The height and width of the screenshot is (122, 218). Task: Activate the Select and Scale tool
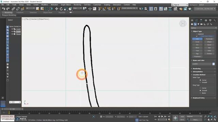click(x=66, y=9)
